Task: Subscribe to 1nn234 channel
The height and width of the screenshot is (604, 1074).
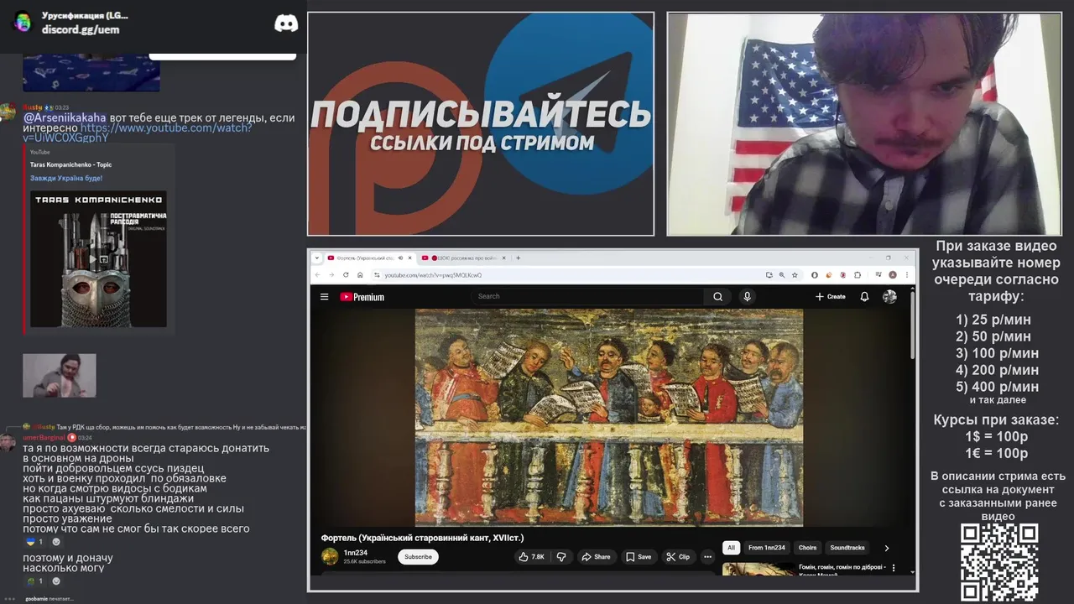Action: click(x=418, y=557)
